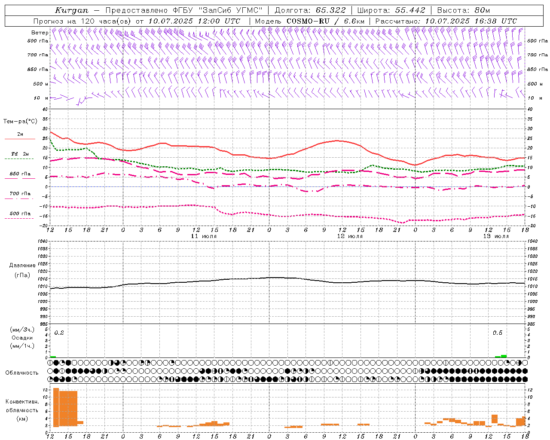Click the "Модель COSMO-RU / 6.6км" label
The height and width of the screenshot is (440, 550).
click(310, 21)
